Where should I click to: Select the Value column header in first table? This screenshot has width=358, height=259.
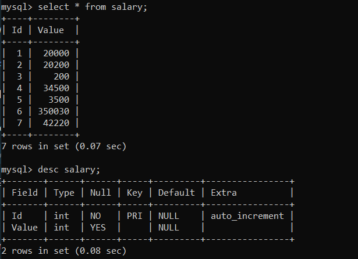(51, 30)
